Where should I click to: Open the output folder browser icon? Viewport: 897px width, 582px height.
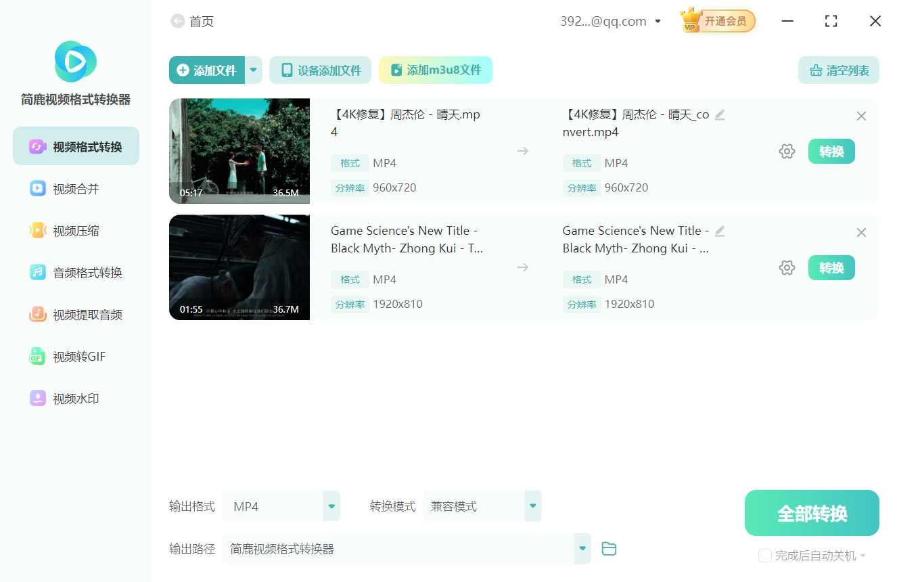(x=608, y=549)
